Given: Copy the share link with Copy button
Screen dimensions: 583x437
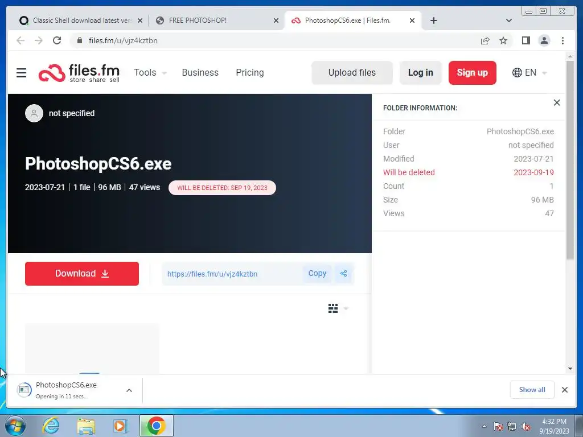Looking at the screenshot, I should (x=317, y=274).
